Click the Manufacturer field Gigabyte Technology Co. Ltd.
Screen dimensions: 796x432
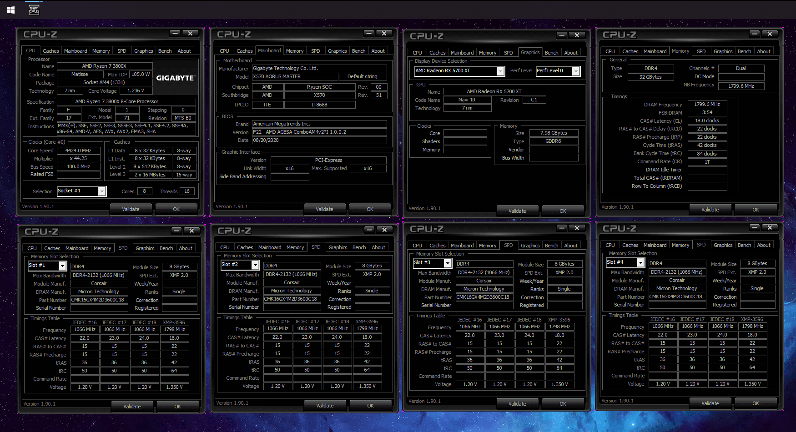[320, 69]
